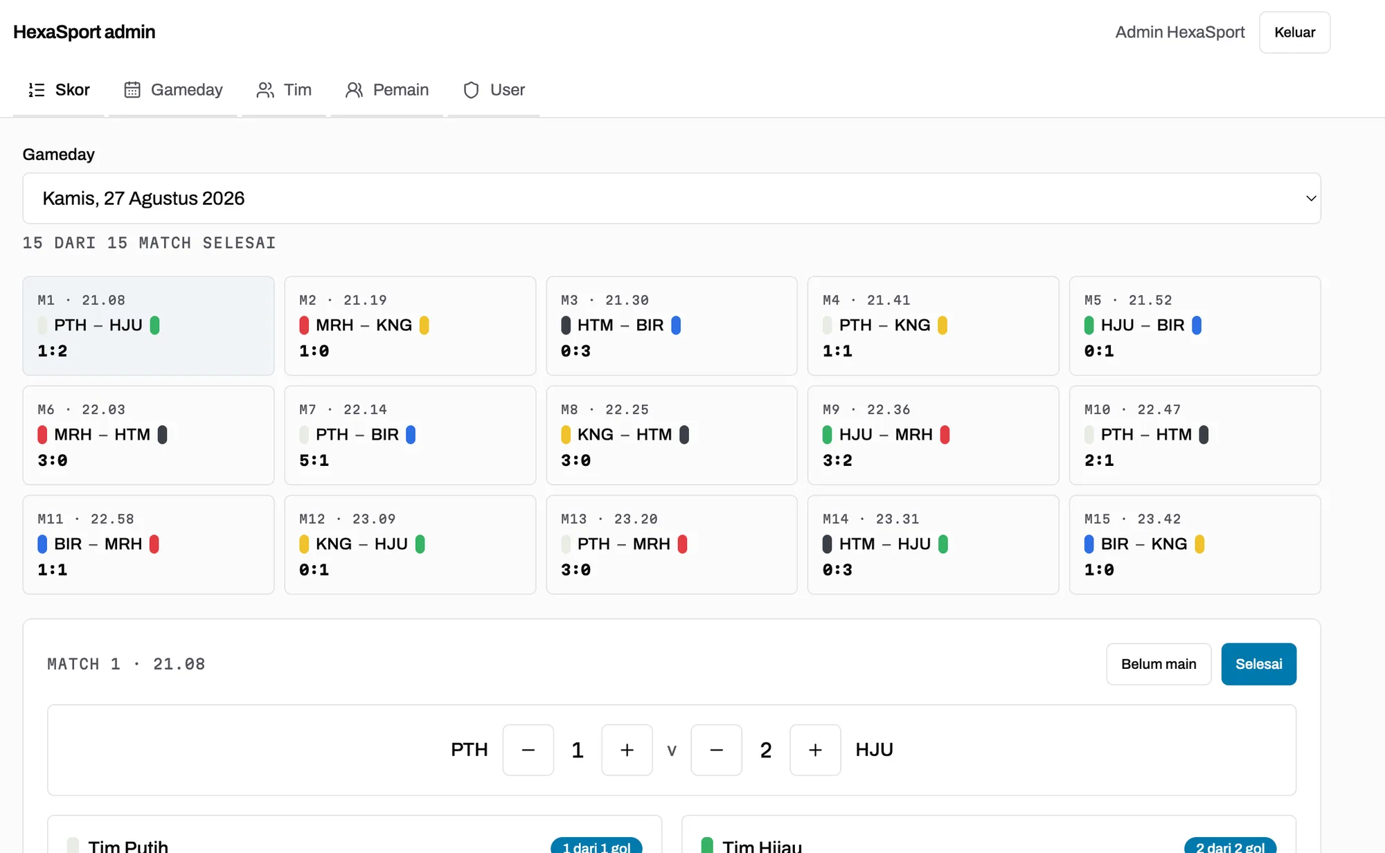
Task: Open match M13 PTH – MRH
Action: 672,545
